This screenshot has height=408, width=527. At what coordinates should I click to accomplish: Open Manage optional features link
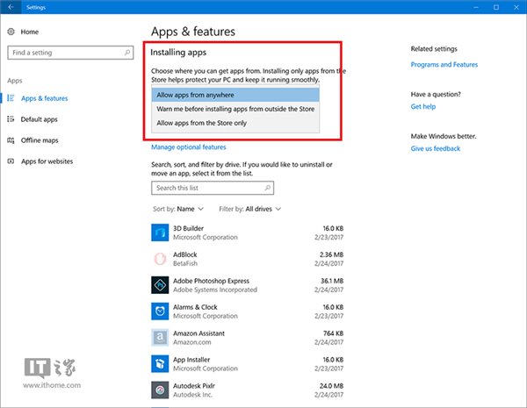point(189,147)
